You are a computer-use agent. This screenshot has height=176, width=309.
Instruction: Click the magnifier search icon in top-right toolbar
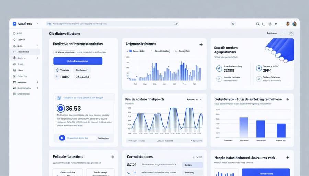(257, 24)
